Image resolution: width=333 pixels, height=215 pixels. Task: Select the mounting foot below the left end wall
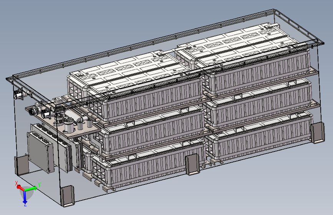click(x=21, y=165)
